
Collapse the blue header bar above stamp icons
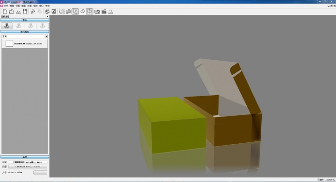[25, 20]
